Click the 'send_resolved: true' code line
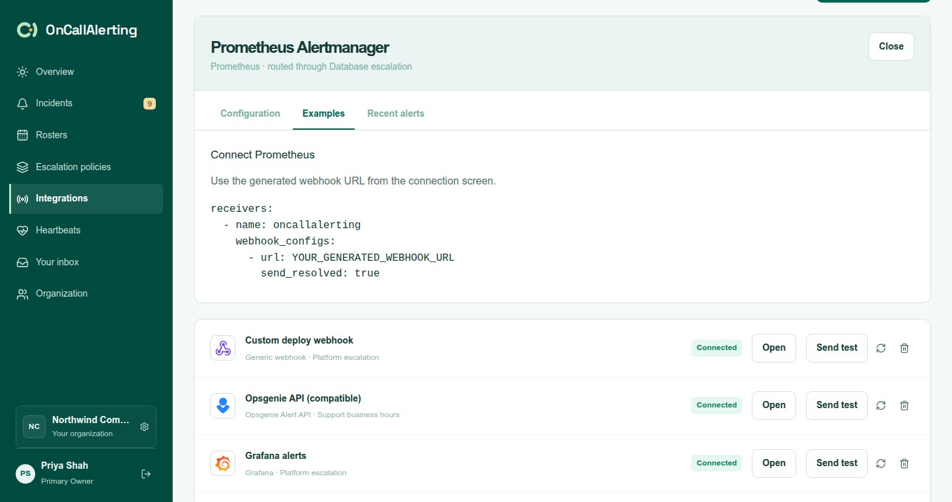This screenshot has width=952, height=502. point(320,273)
